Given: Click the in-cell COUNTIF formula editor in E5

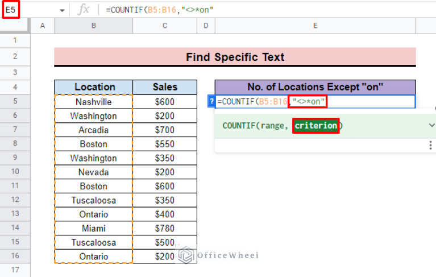Looking at the screenshot, I should 315,101.
